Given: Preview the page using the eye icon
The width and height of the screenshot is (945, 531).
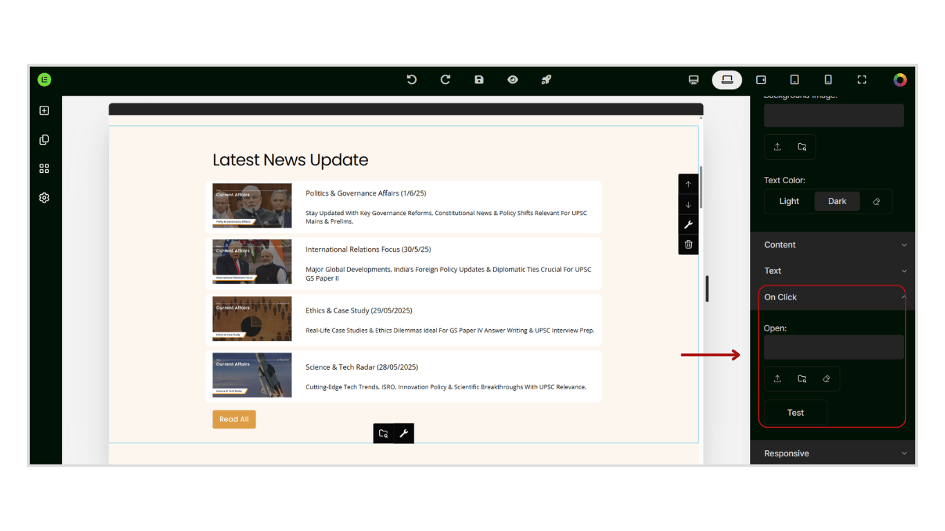Looking at the screenshot, I should pyautogui.click(x=513, y=80).
